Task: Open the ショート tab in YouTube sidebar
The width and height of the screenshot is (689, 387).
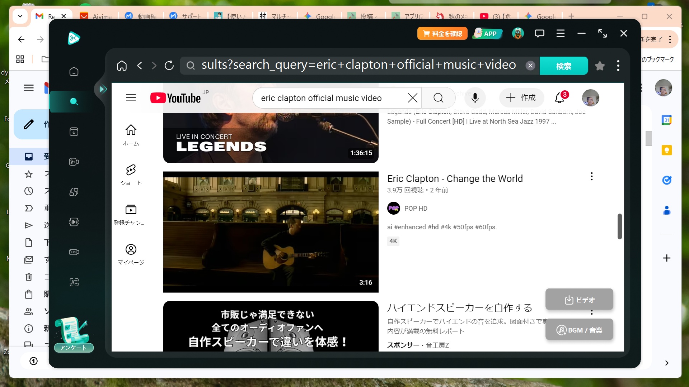Action: click(x=131, y=175)
